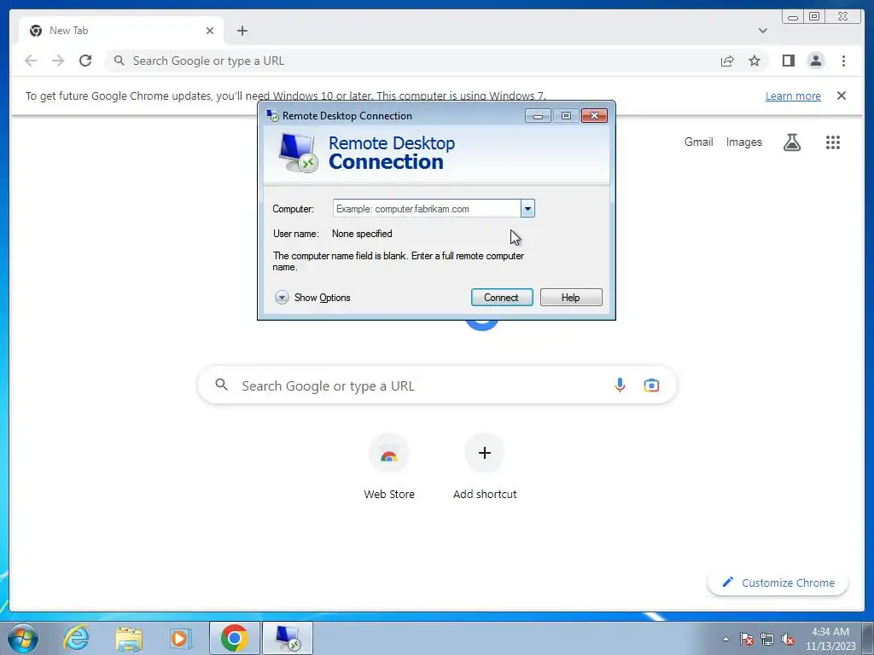Open Google apps grid

click(833, 142)
